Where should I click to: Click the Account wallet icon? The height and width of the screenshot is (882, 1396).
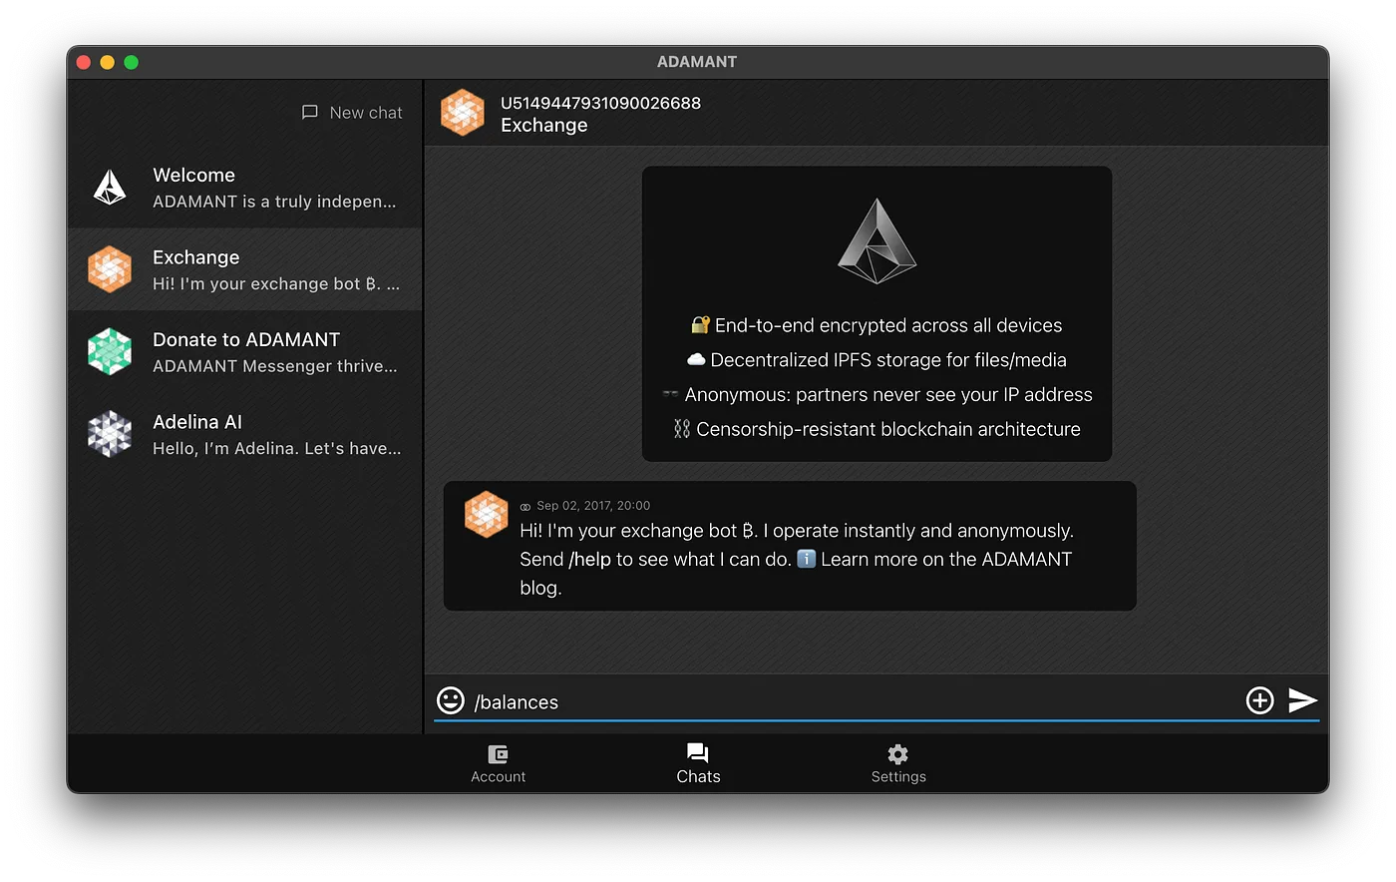[x=498, y=754]
